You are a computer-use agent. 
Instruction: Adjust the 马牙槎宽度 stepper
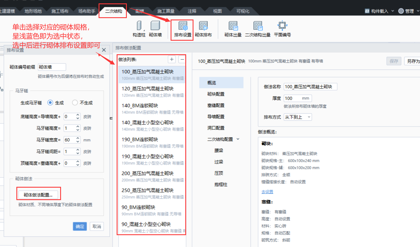(78, 140)
